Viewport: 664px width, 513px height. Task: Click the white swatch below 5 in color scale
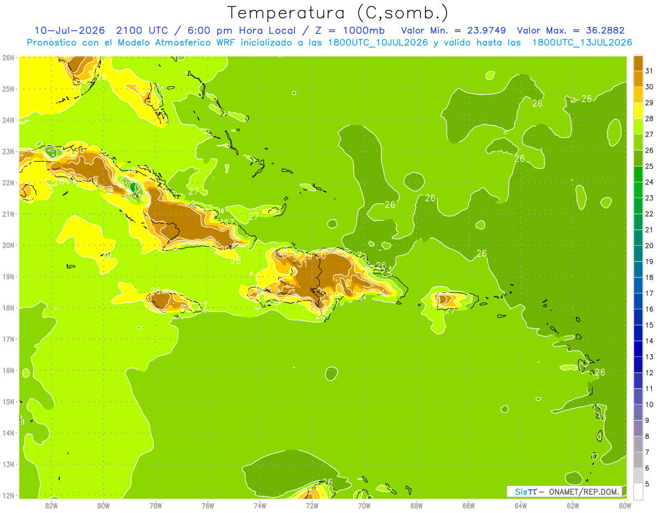(x=638, y=491)
